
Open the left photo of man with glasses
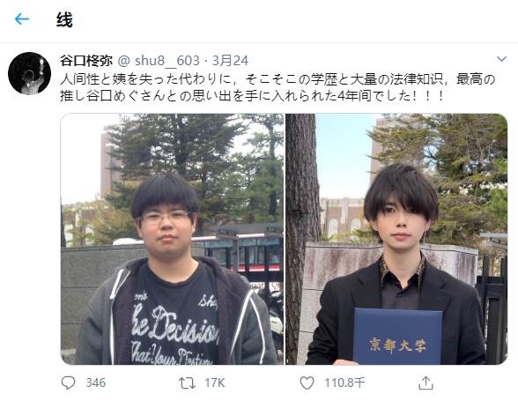click(172, 239)
